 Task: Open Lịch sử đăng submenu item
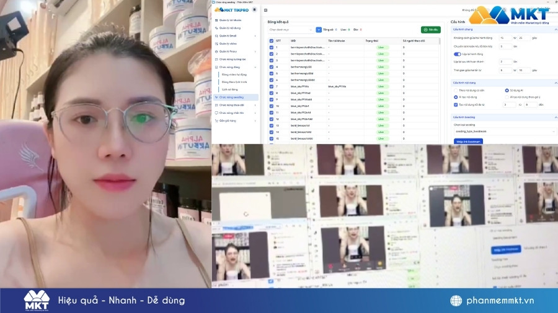229,90
